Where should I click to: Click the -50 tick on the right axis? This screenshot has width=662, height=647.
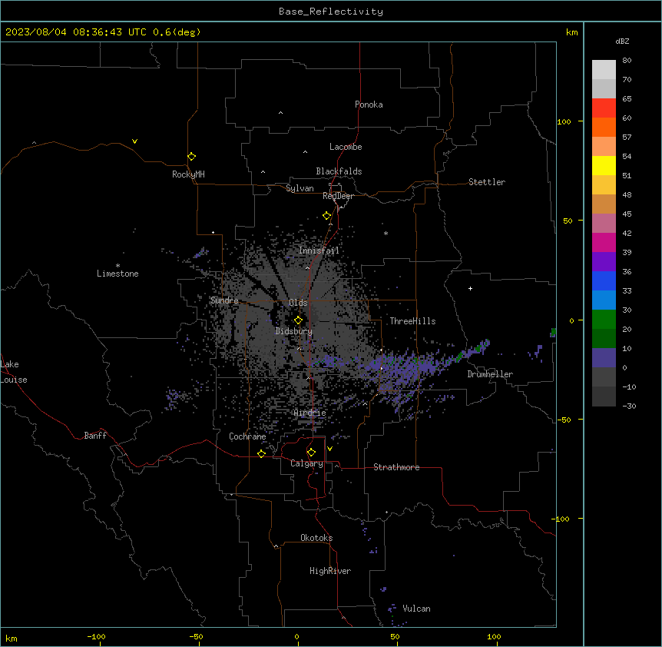point(564,420)
